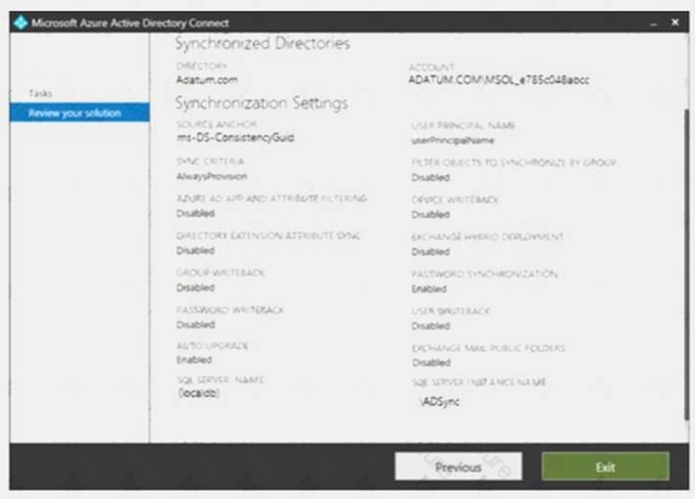Click the Auto Upgrade label
The height and width of the screenshot is (499, 695).
click(213, 346)
